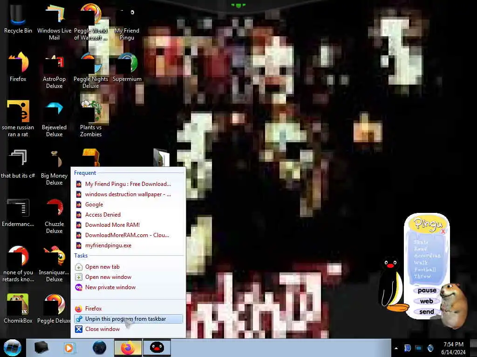Select 'Download More RAM!' jump list entry
477x357 pixels.
pyautogui.click(x=128, y=225)
